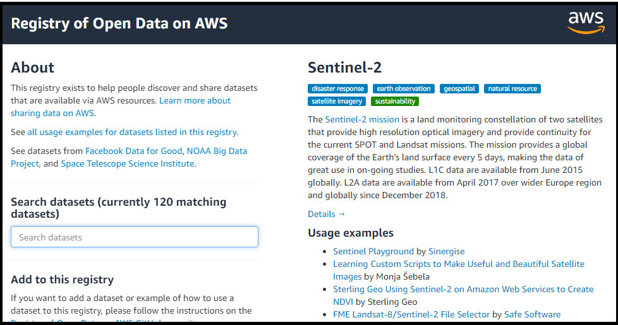Click the geospatial tag badge

coord(459,89)
